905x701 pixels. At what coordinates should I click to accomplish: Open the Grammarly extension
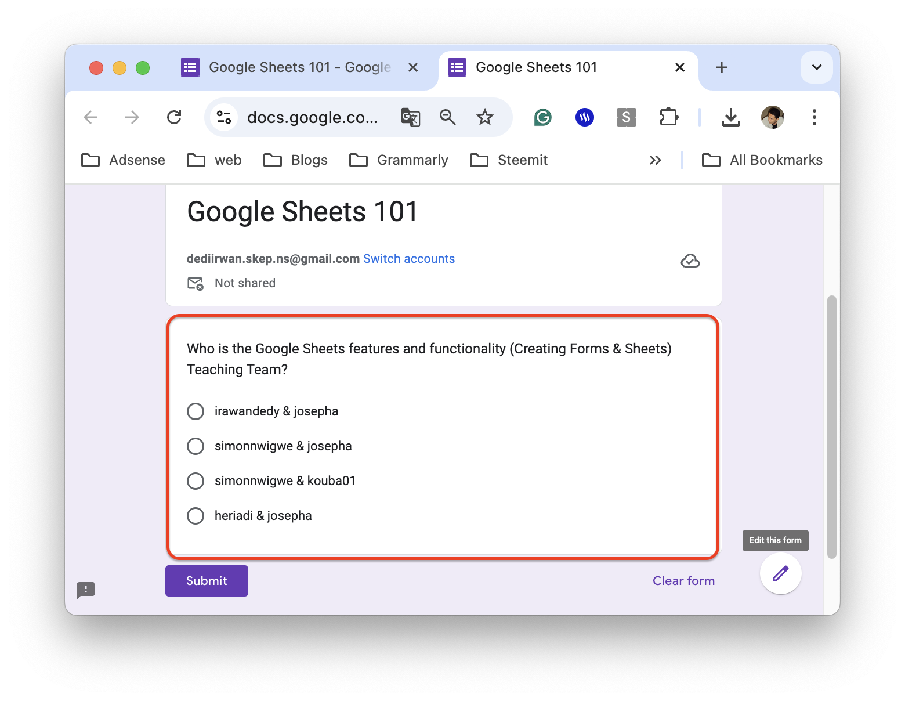[543, 117]
